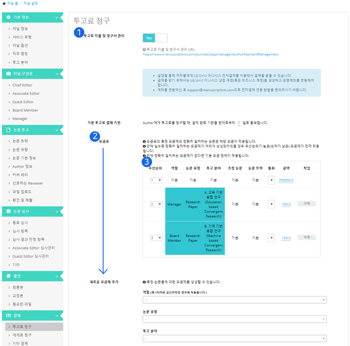Open Guest Editor 심사관리 in sidebar
This screenshot has width=350, height=346.
click(31, 256)
